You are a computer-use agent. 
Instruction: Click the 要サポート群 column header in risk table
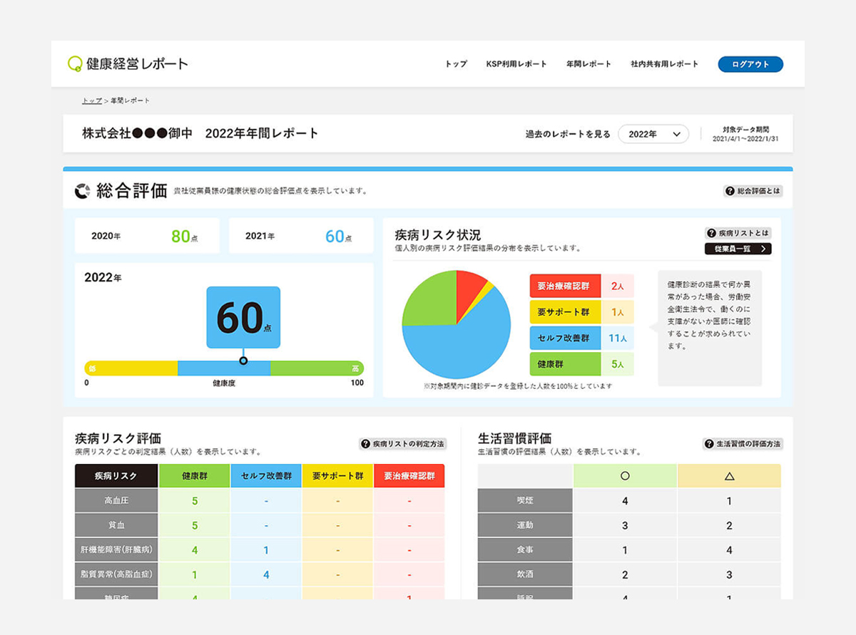(337, 476)
